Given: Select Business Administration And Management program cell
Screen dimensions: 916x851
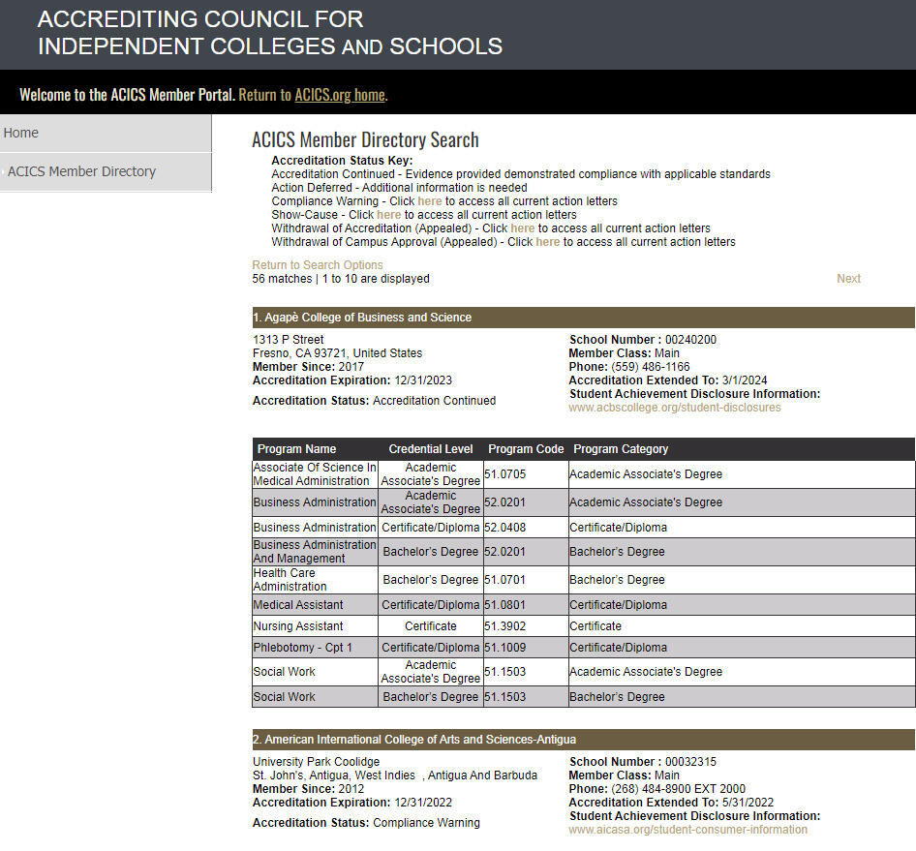Looking at the screenshot, I should (315, 552).
